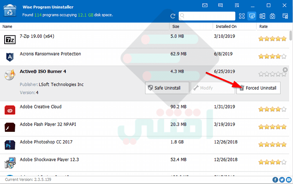
Task: Open Twitter share icon in status bar
Action: point(282,180)
